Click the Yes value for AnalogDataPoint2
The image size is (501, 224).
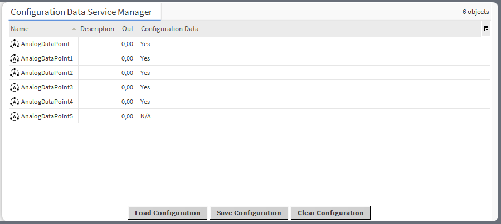coord(145,73)
